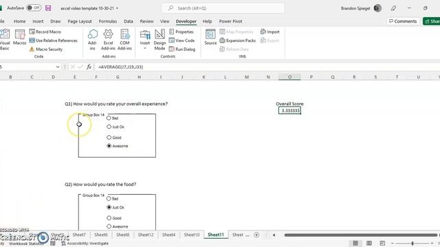Open the Help tab
The image size is (440, 247).
click(207, 21)
